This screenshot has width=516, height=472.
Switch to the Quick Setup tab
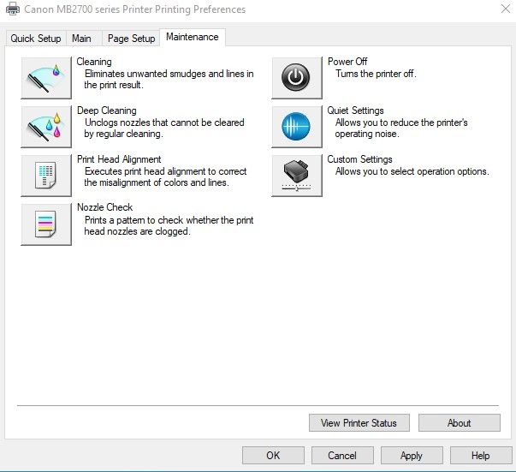coord(36,39)
